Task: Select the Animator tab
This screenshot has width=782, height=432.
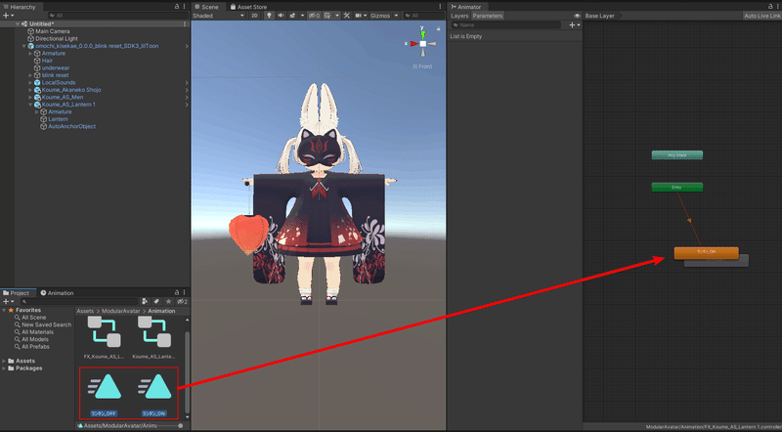Action: point(466,7)
